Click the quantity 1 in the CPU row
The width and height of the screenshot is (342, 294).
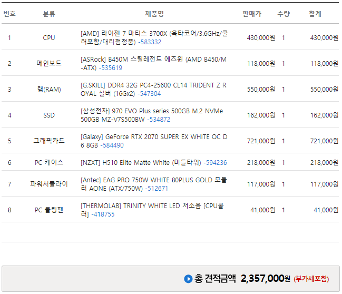[x=284, y=38]
